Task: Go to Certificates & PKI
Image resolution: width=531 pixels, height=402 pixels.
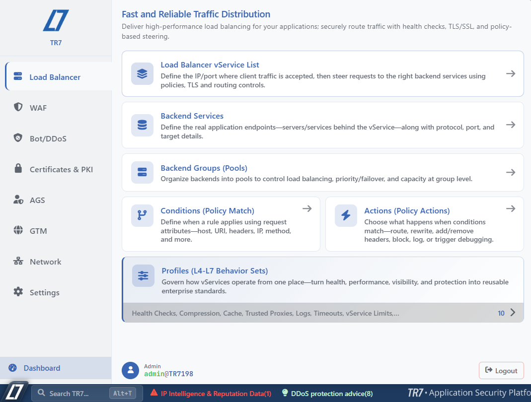Action: 61,169
